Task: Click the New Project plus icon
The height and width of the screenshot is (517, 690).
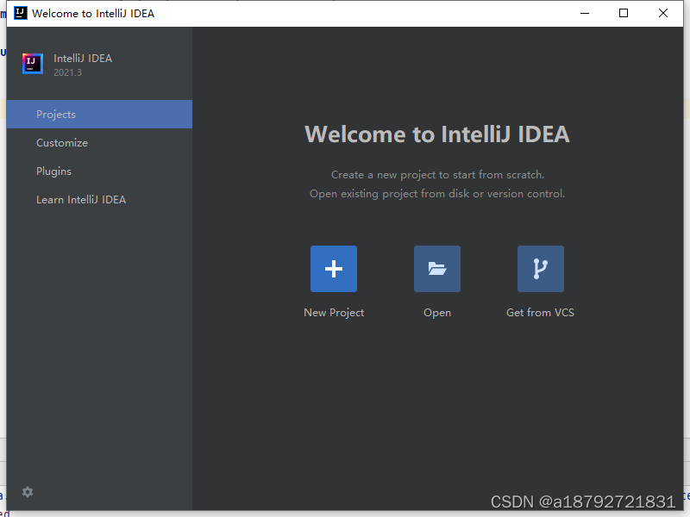Action: click(x=334, y=269)
